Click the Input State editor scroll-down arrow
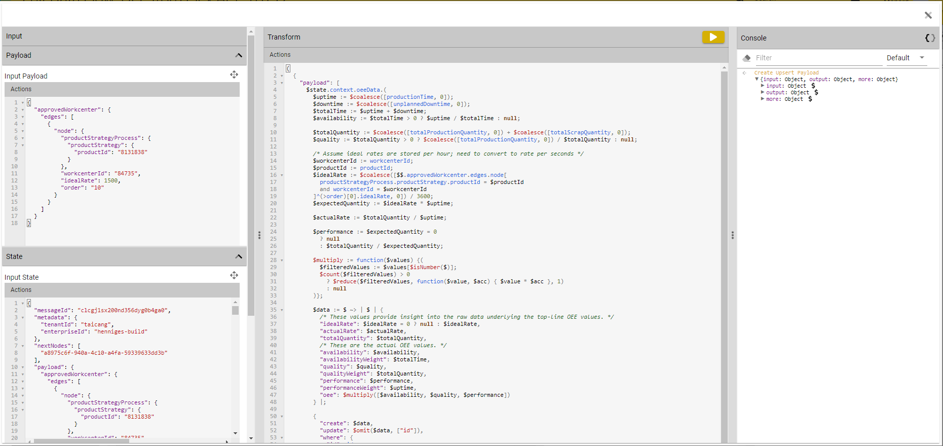This screenshot has width=943, height=446. click(x=235, y=433)
